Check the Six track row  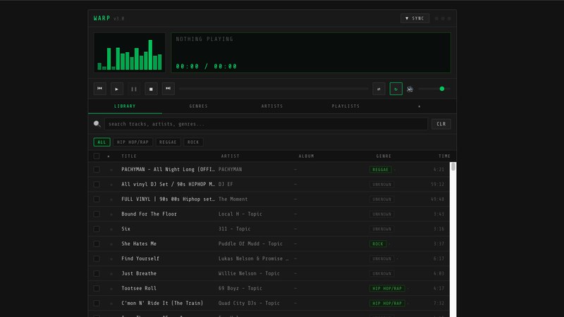pos(97,229)
